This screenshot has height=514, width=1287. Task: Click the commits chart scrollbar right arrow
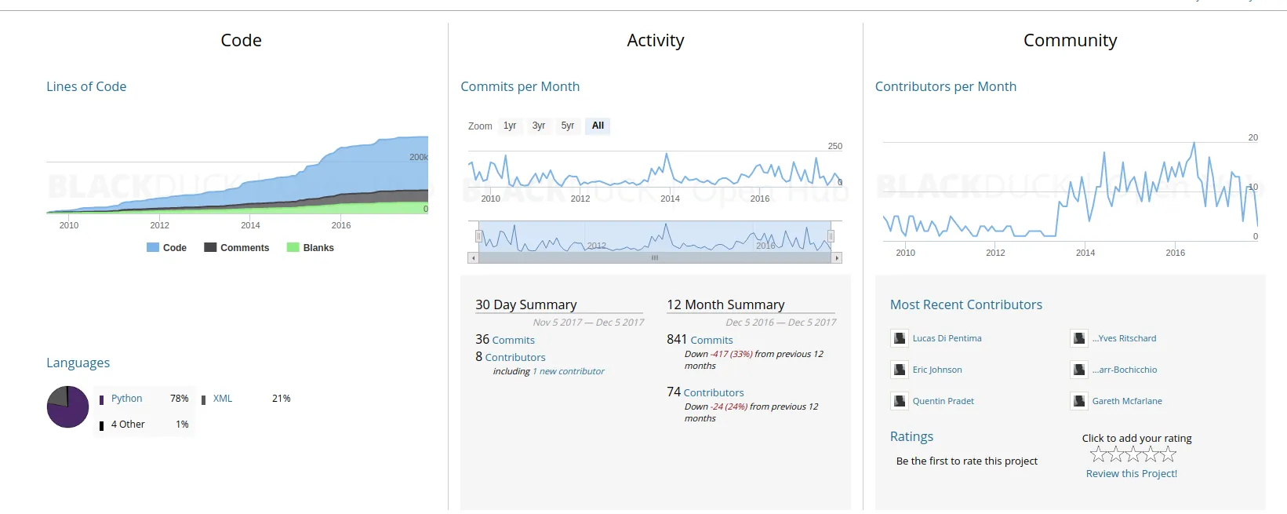point(837,257)
